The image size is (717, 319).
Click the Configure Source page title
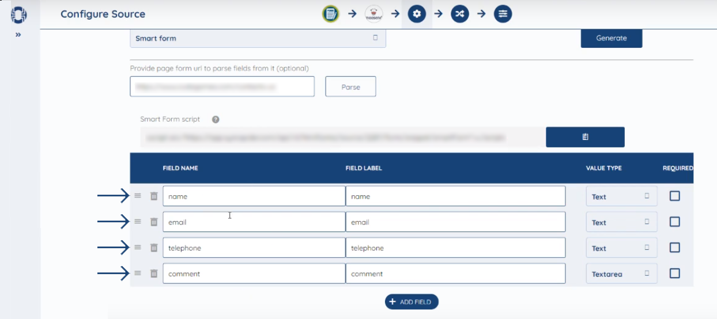click(103, 14)
